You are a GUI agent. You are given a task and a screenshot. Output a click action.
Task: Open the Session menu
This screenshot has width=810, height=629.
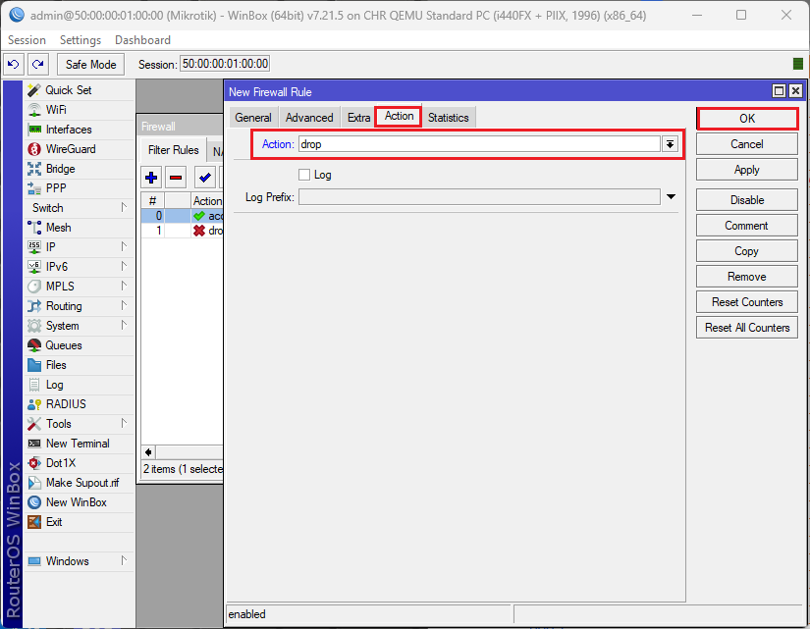pos(27,40)
